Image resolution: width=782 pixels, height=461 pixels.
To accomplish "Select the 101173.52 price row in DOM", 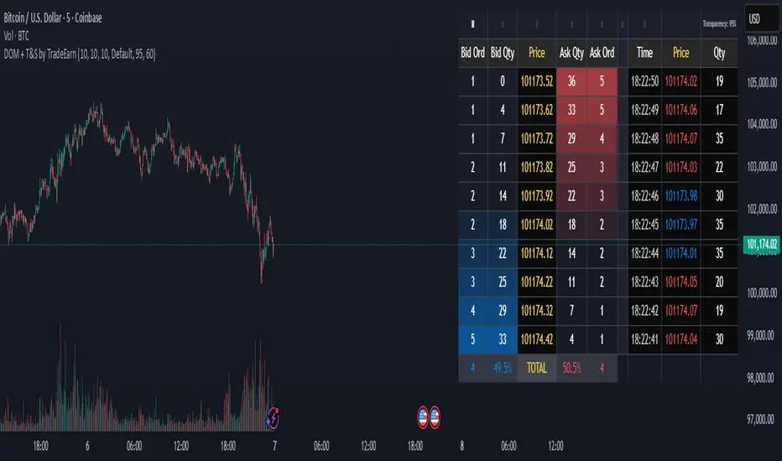I will [x=537, y=81].
